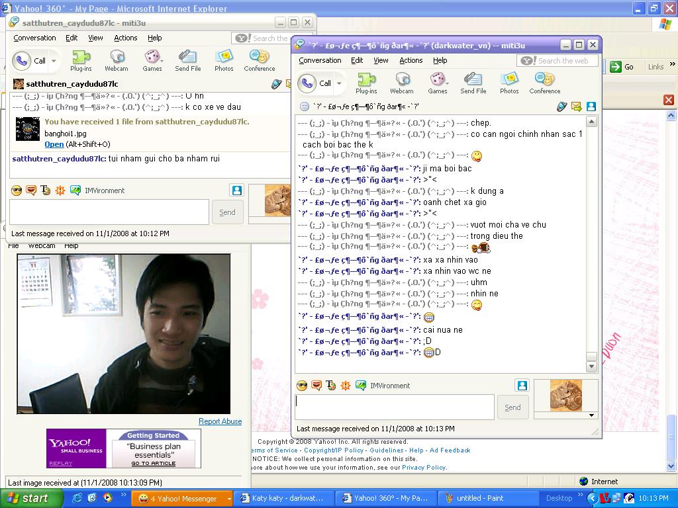Viewport: 678px width, 508px height.
Task: Click Send File icon in darkwater_vn chat
Action: [473, 83]
